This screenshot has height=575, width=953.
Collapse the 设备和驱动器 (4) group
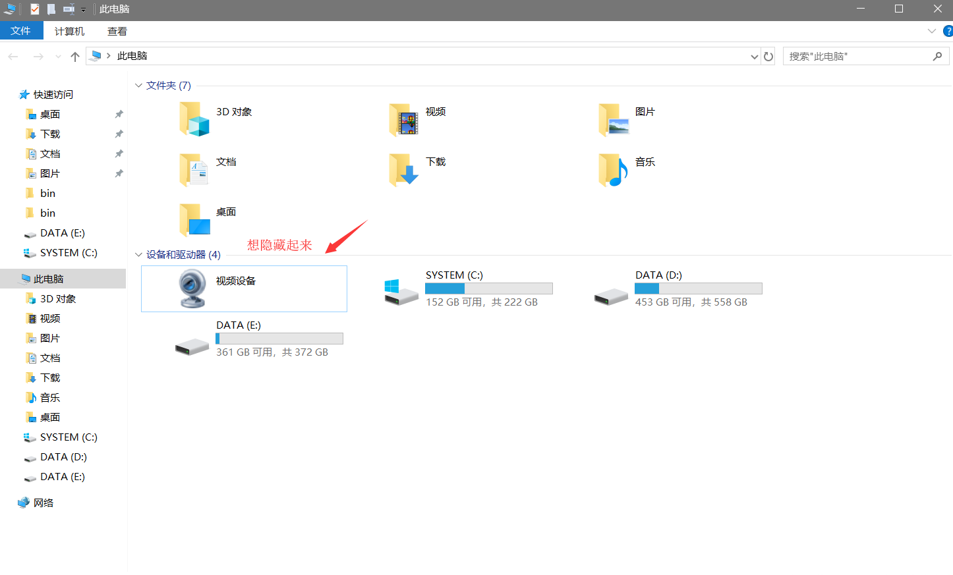tap(138, 255)
